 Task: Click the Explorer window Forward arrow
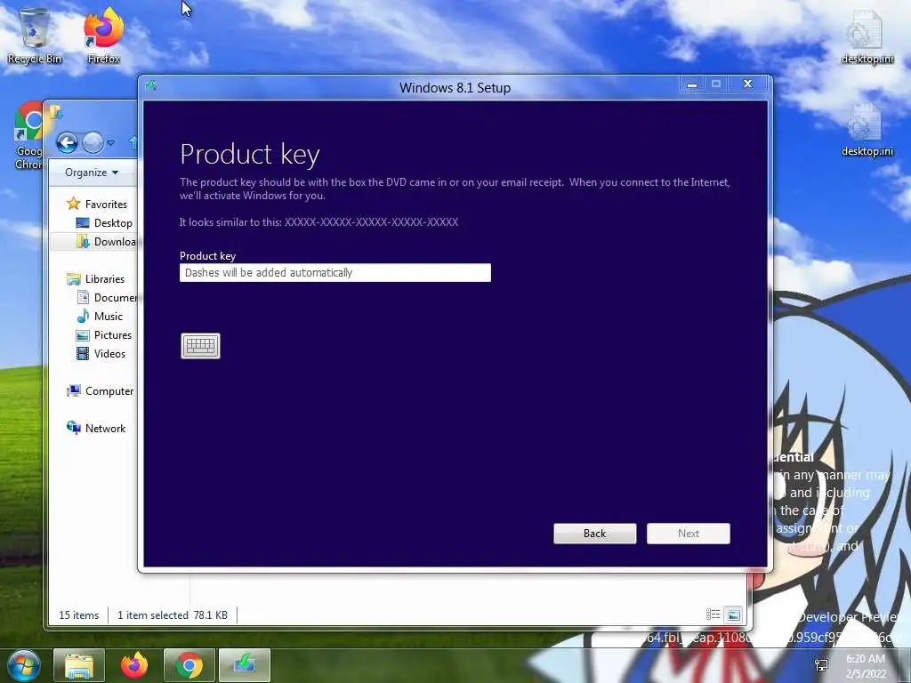(x=93, y=142)
